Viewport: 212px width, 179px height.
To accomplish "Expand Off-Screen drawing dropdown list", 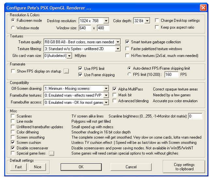I will pyautogui.click(x=106, y=89).
